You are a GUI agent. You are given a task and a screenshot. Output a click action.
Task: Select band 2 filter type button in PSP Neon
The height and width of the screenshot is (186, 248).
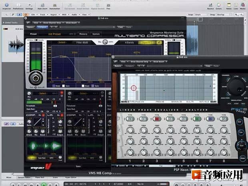coord(144,119)
